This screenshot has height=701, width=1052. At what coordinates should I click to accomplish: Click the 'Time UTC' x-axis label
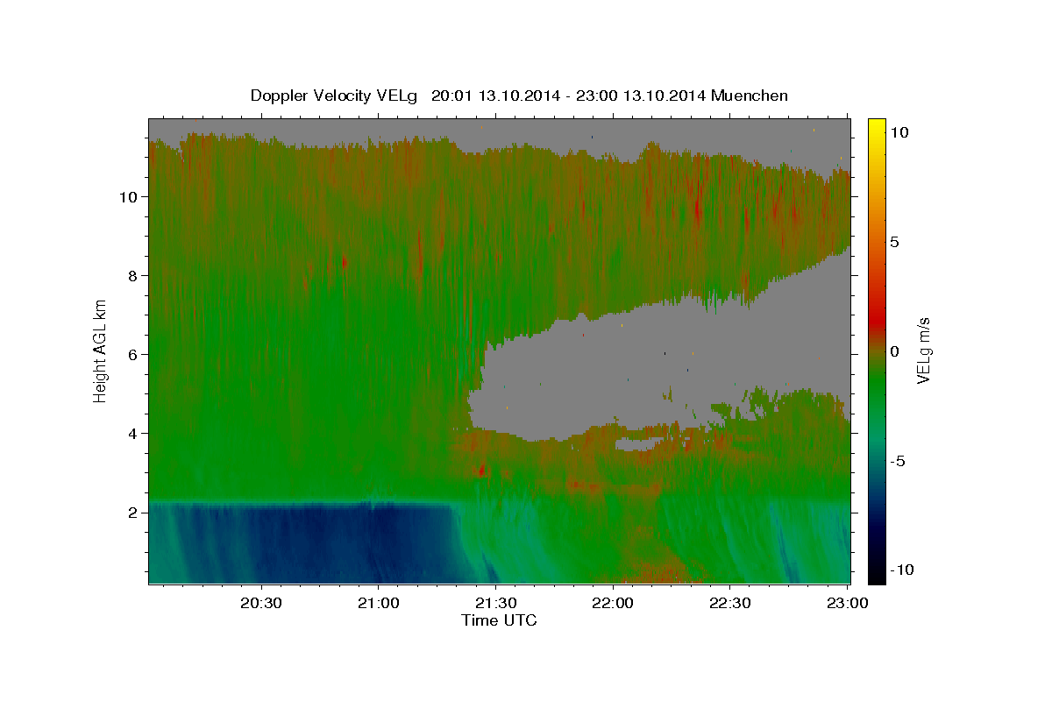click(499, 620)
